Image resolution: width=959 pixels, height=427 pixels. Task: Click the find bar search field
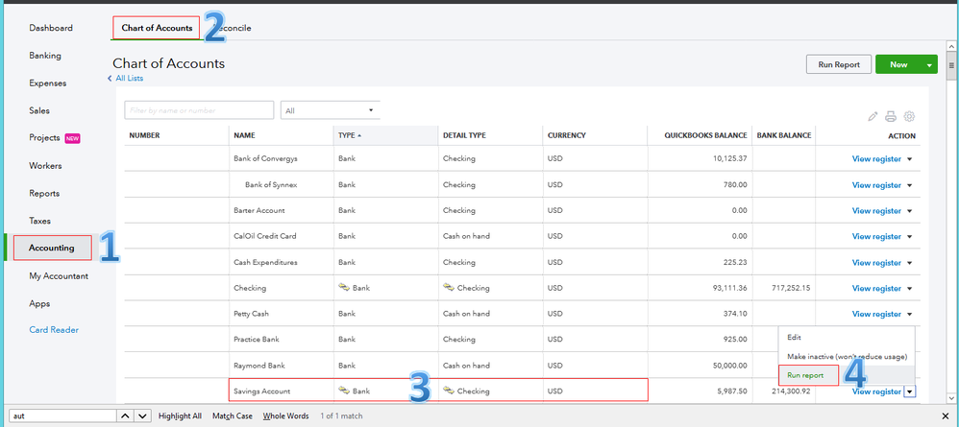[61, 416]
